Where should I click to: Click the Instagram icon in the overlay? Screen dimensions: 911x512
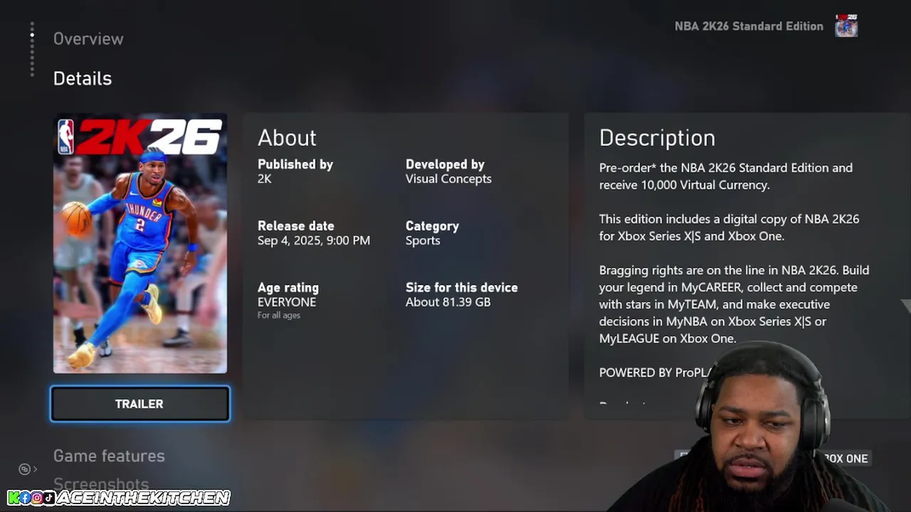coord(37,498)
